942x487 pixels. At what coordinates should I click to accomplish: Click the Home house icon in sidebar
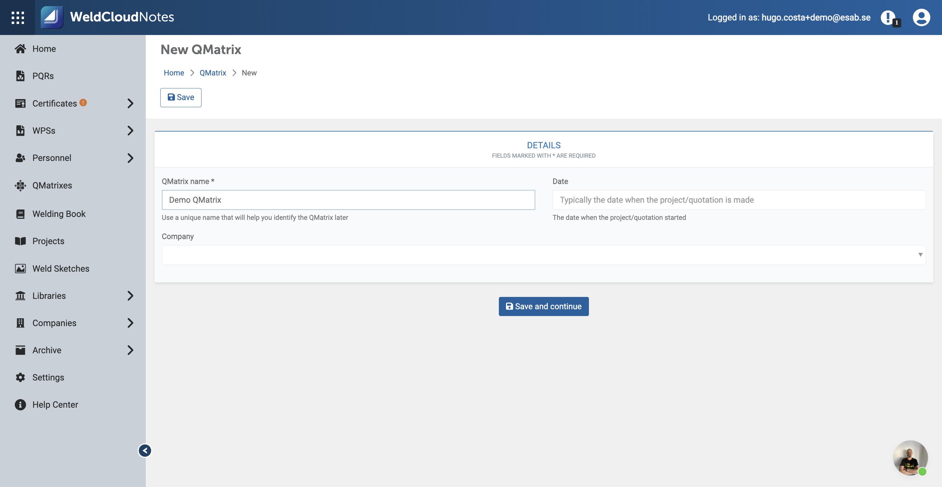20,49
